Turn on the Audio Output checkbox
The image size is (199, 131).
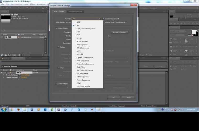(x=56, y=84)
